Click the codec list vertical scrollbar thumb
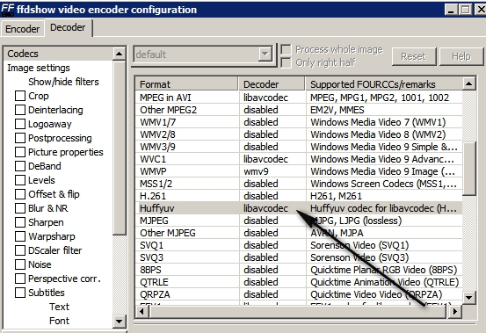 coord(469,169)
